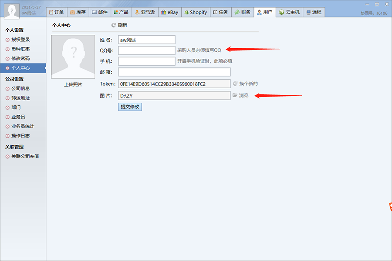The height and width of the screenshot is (261, 392).
Task: Open 转运地址 forwarding address
Action: click(x=20, y=98)
